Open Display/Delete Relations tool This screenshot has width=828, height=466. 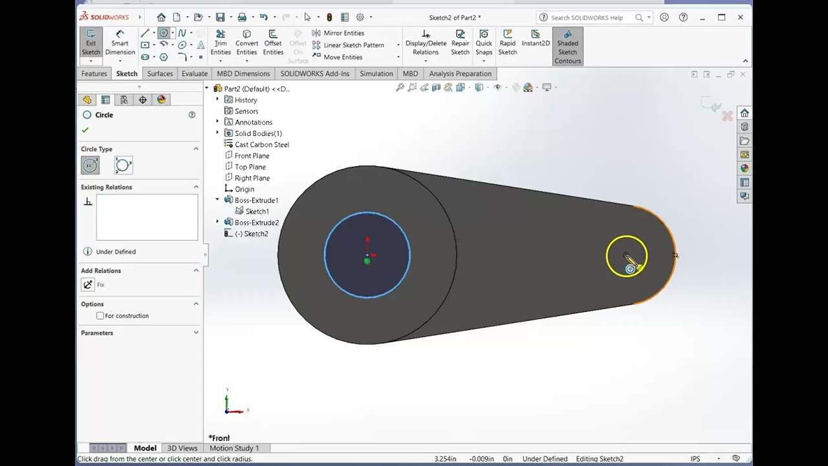coord(426,43)
